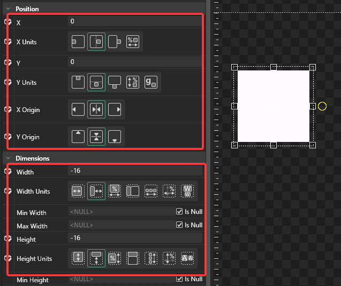The height and width of the screenshot is (286, 341).
Task: Set Y Origin to top alignment
Action: (x=78, y=137)
